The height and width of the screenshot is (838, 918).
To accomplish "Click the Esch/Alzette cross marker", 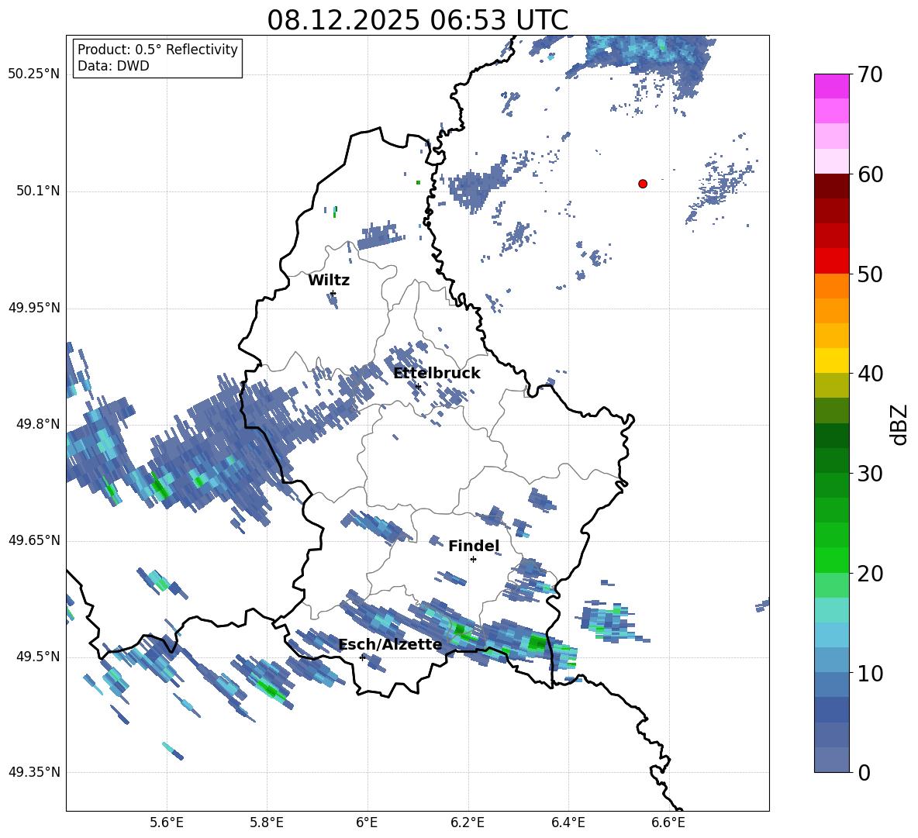I will click(362, 657).
